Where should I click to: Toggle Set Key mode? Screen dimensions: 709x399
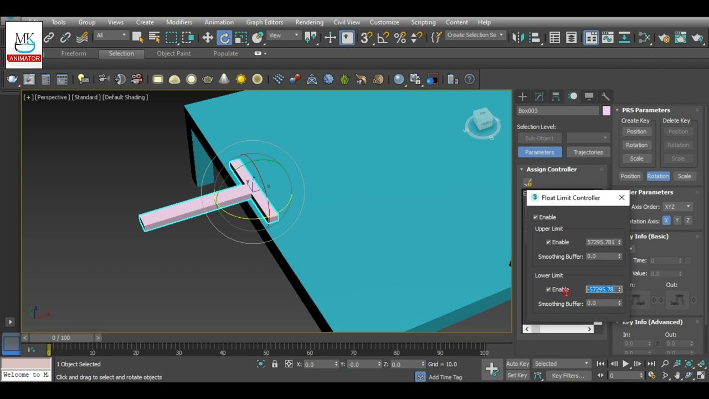(x=517, y=375)
